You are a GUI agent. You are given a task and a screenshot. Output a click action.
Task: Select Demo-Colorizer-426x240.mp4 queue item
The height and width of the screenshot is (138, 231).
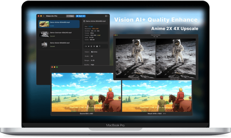click(59, 34)
